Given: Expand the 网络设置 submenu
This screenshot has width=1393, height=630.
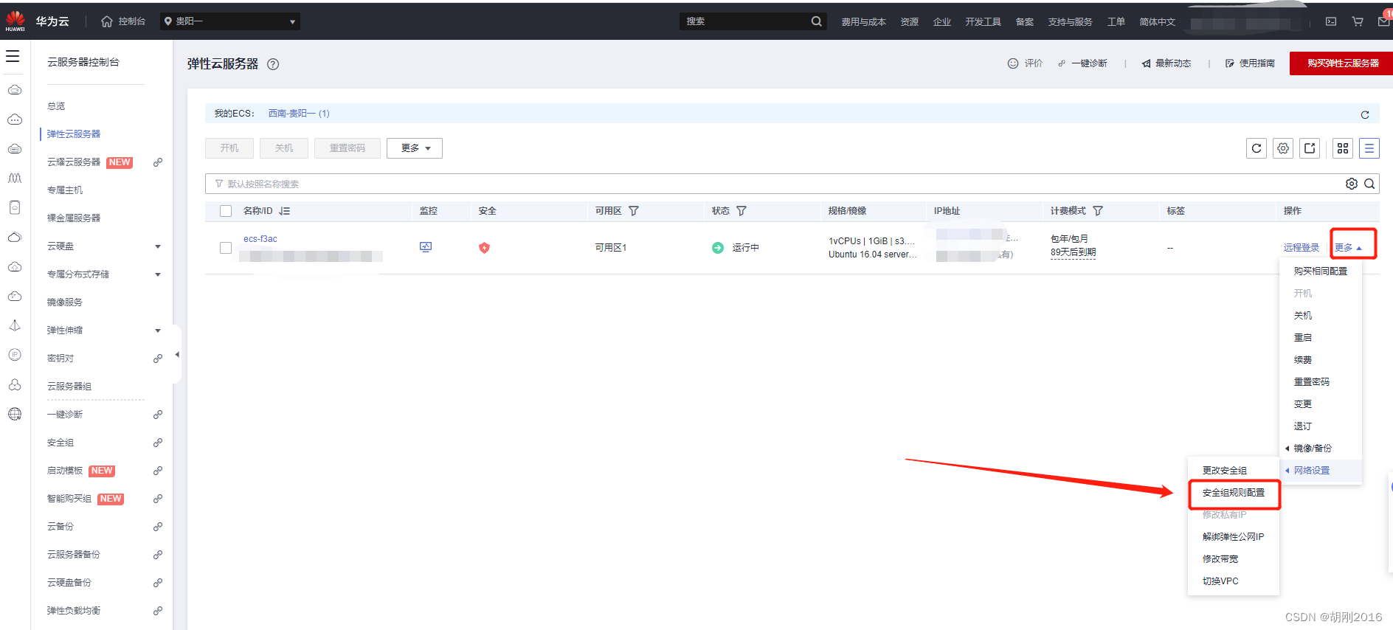Looking at the screenshot, I should point(1312,471).
